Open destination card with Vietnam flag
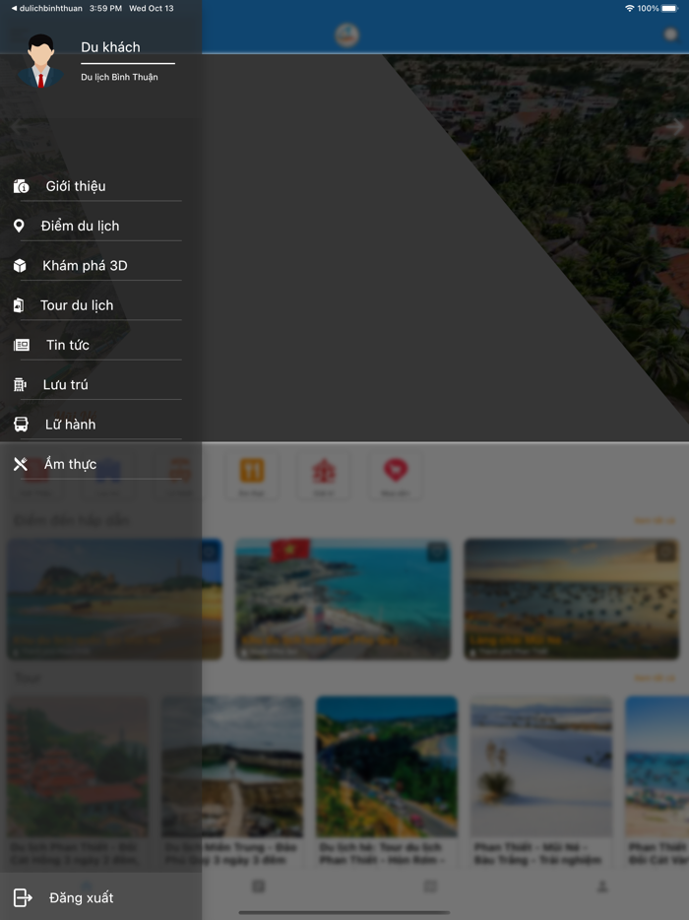Screen dimensions: 689x920 344,599
